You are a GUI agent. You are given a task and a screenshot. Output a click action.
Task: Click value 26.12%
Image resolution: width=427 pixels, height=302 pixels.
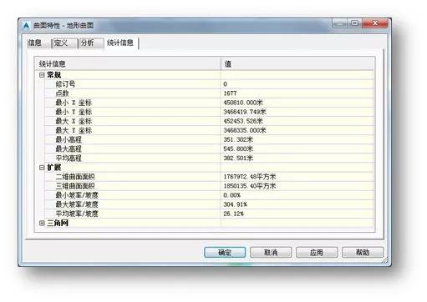233,214
